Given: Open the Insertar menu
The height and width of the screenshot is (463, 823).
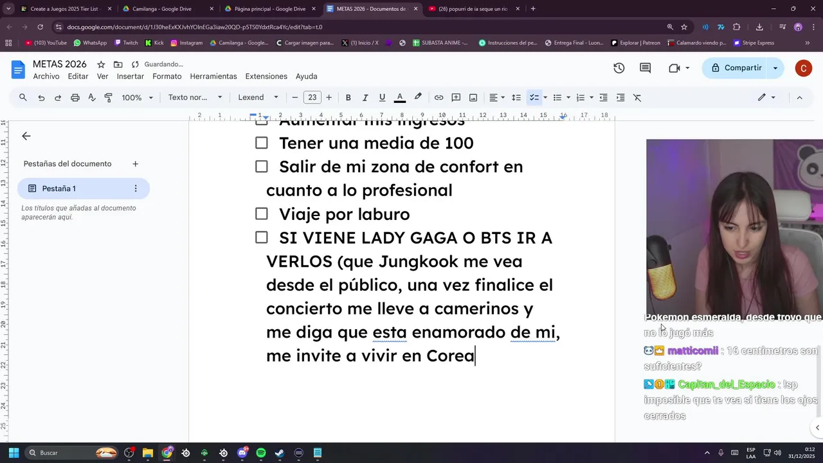Looking at the screenshot, I should coord(131,77).
